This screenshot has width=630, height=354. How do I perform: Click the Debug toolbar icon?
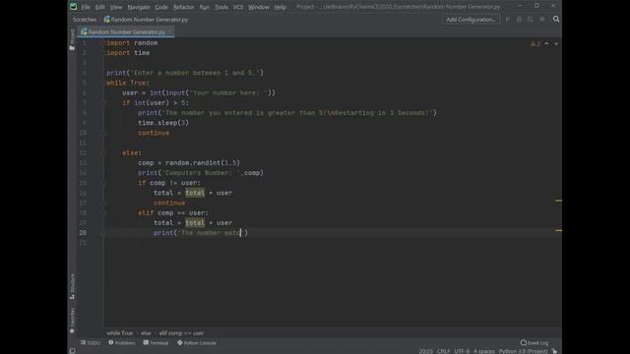tap(519, 20)
